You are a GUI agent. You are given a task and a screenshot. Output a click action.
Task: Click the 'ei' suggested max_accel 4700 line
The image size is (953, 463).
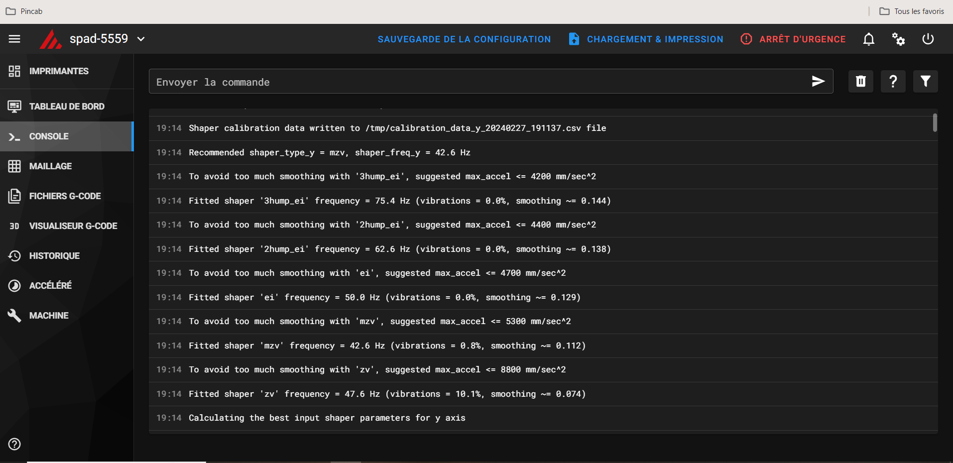tap(543, 273)
